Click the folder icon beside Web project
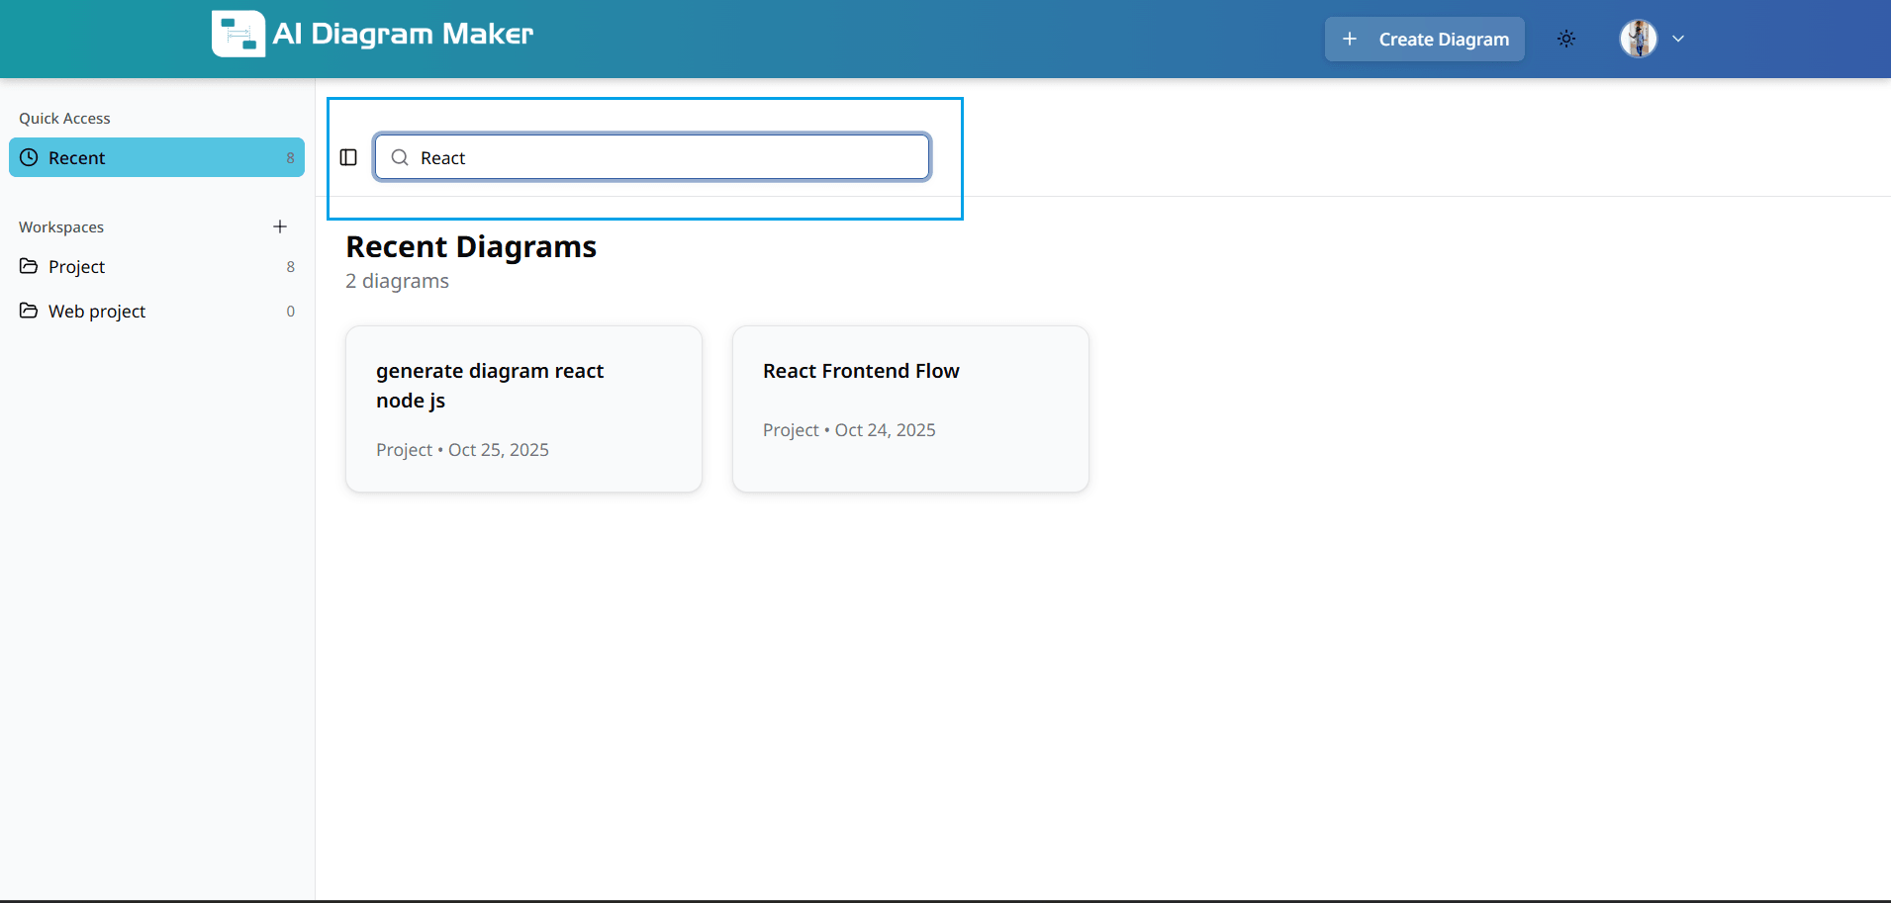 tap(29, 311)
